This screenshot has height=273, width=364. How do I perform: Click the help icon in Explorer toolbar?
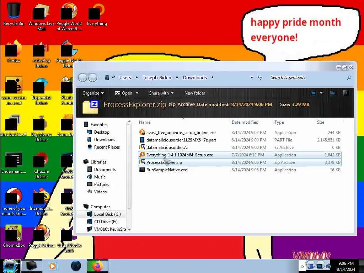pos(346,93)
